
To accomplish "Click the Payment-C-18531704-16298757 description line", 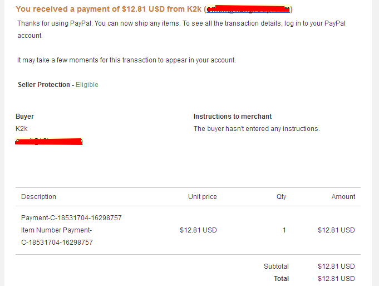I will 71,218.
